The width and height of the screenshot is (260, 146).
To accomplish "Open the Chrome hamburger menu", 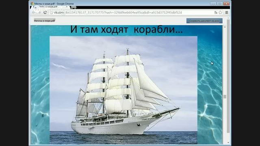I will 227,13.
